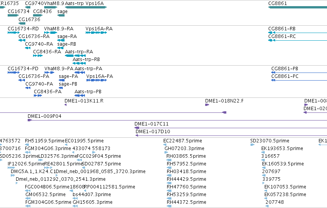Select the Aats-trp-RB transcript label
This screenshot has height=208, width=327.
click(x=86, y=59)
